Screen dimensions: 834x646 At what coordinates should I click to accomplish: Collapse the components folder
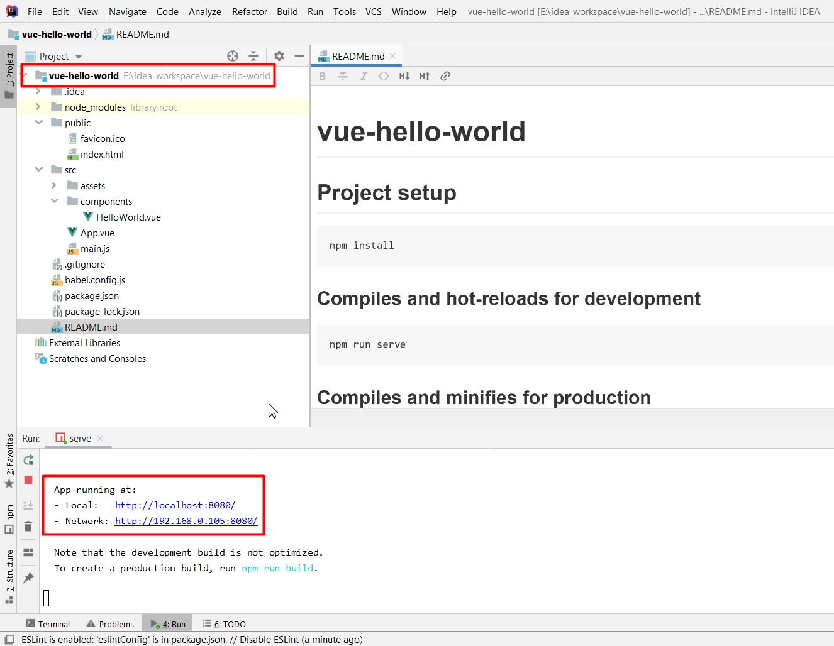54,202
